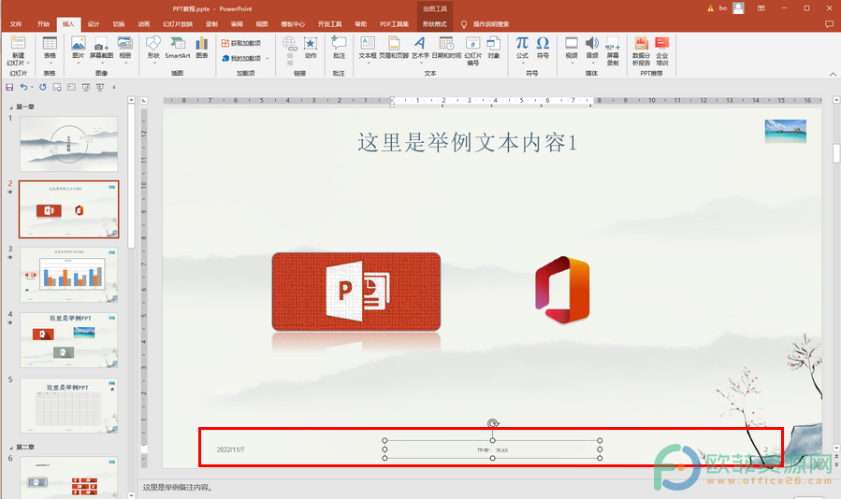Click the rotation handle above footer textbox
The height and width of the screenshot is (499, 841).
493,423
